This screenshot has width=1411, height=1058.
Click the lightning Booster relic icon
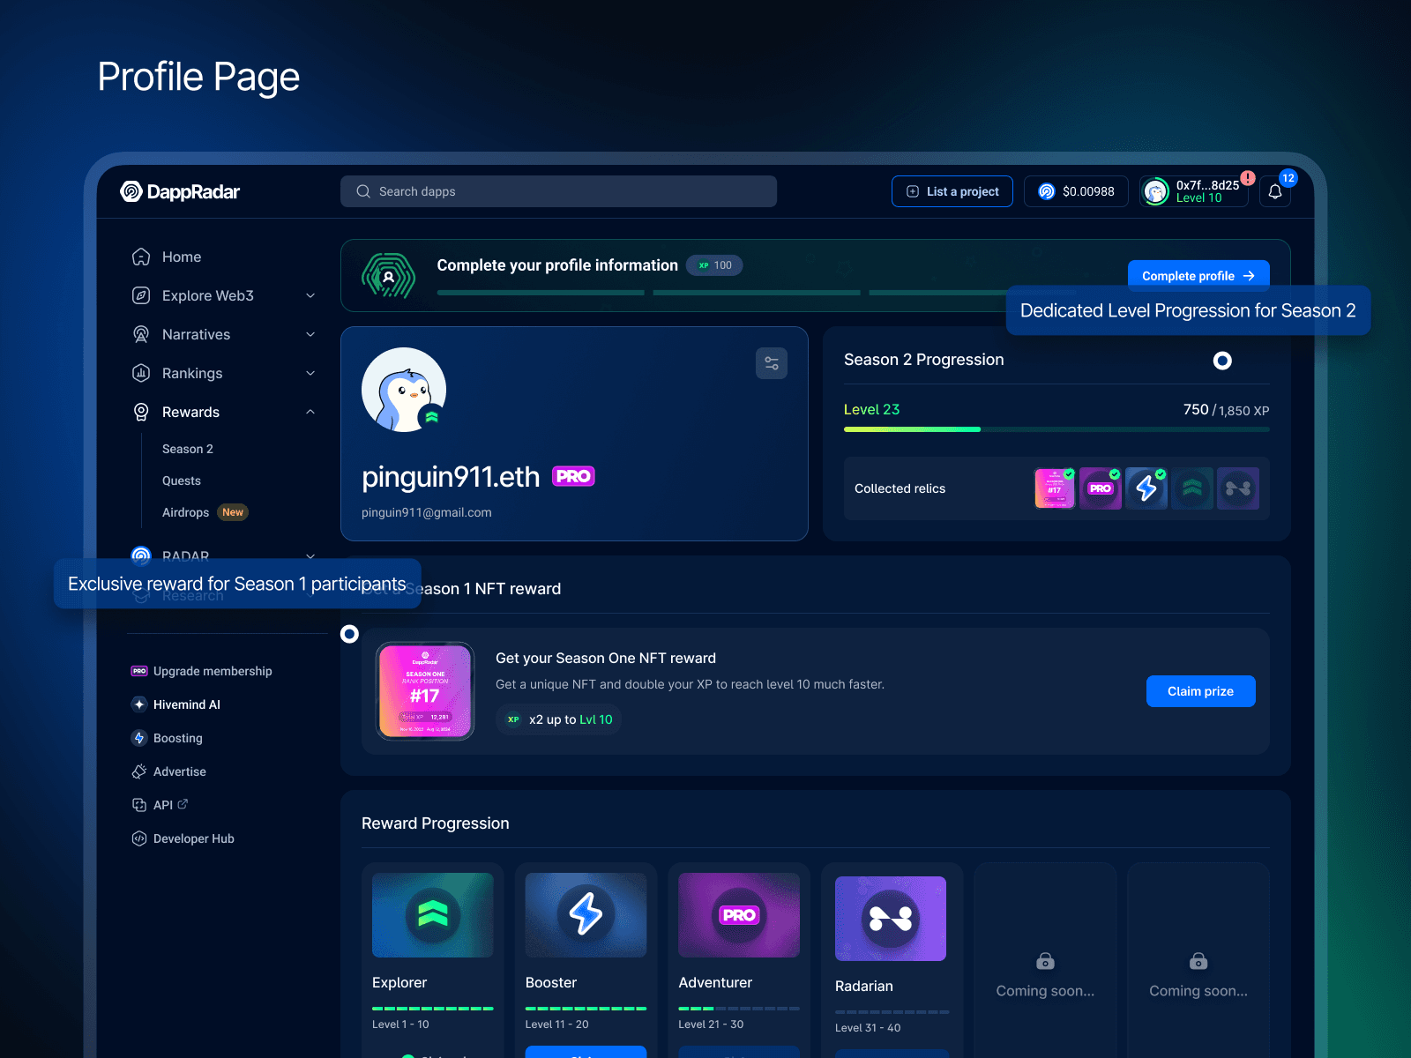[1146, 488]
